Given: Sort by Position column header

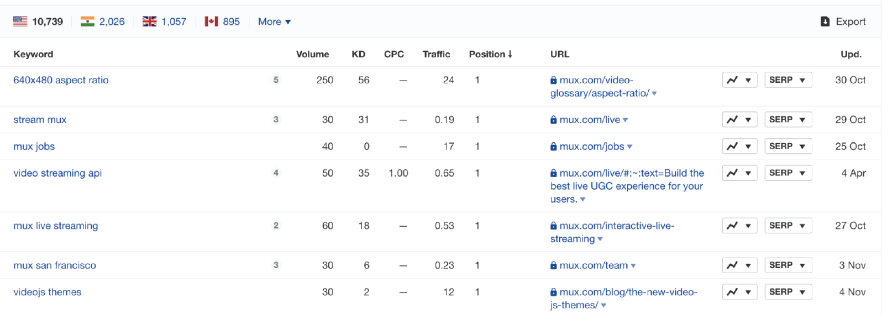Looking at the screenshot, I should [491, 54].
